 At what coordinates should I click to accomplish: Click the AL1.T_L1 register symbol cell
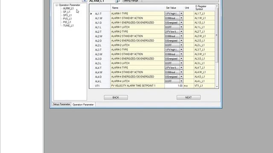(x=204, y=14)
